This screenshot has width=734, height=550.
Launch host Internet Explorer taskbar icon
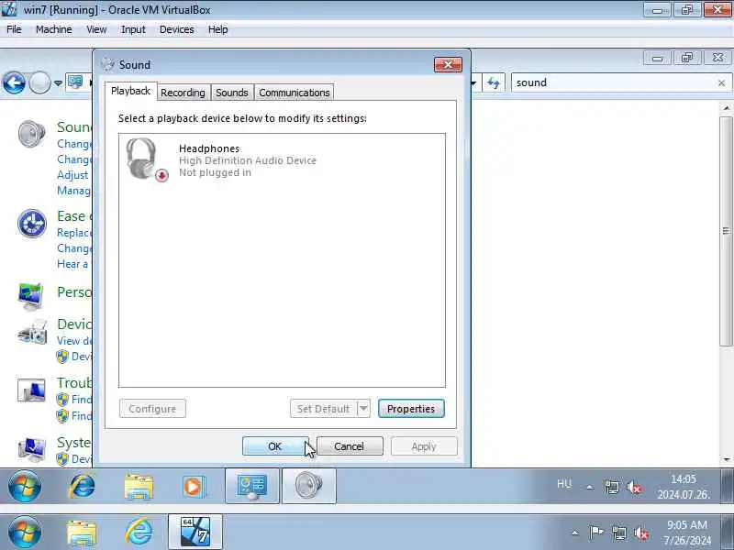(x=139, y=533)
